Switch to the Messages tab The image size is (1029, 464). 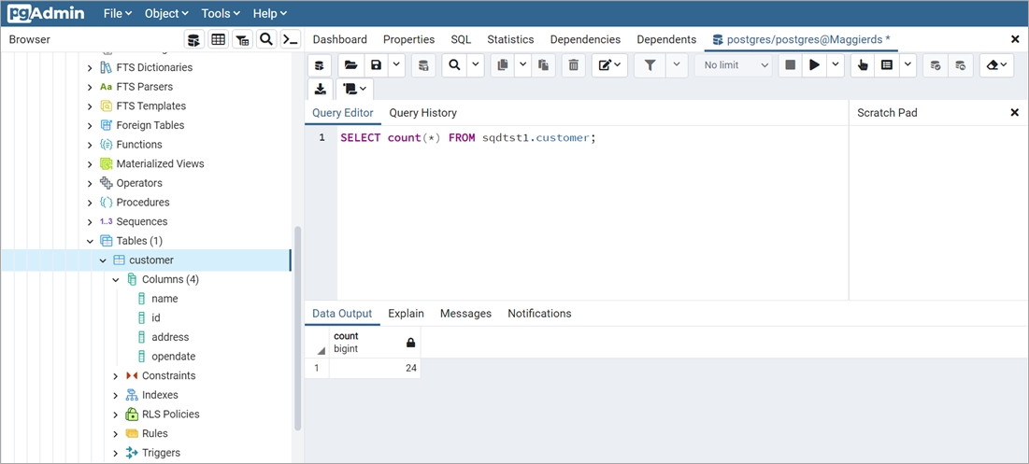pyautogui.click(x=465, y=314)
